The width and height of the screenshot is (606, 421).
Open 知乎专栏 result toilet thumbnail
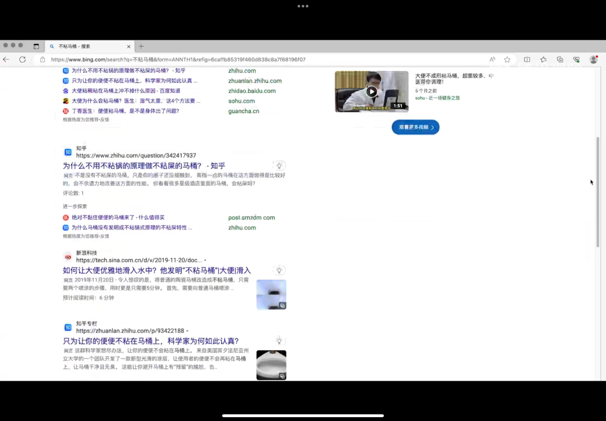point(272,365)
